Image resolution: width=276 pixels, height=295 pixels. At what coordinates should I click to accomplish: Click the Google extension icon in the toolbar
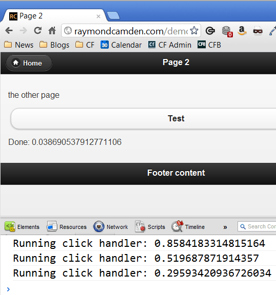(210, 31)
